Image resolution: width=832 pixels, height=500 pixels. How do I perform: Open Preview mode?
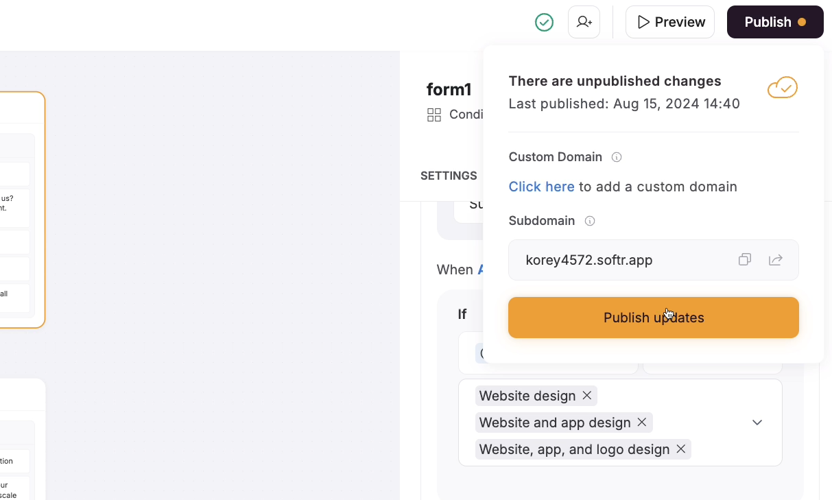670,22
